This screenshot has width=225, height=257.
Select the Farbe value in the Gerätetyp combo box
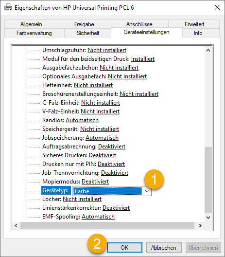click(108, 191)
